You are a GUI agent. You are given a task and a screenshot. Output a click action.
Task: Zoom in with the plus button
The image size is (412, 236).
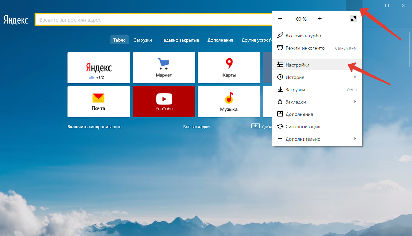pyautogui.click(x=320, y=19)
